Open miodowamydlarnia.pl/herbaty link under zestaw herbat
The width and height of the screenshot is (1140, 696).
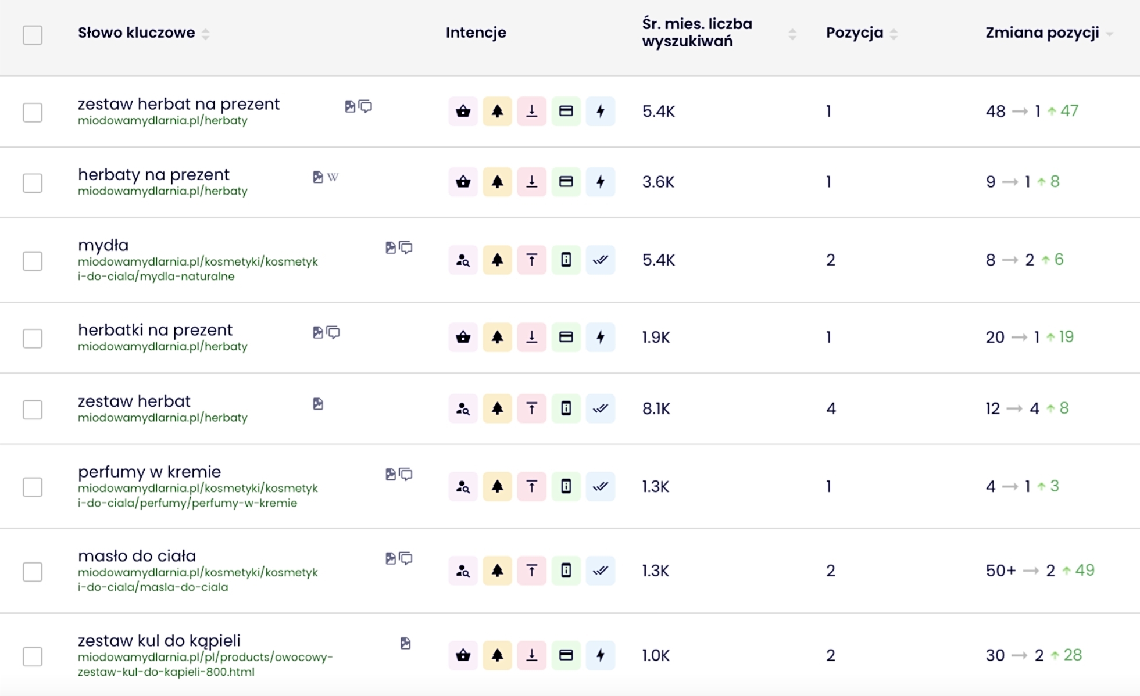[x=162, y=418]
